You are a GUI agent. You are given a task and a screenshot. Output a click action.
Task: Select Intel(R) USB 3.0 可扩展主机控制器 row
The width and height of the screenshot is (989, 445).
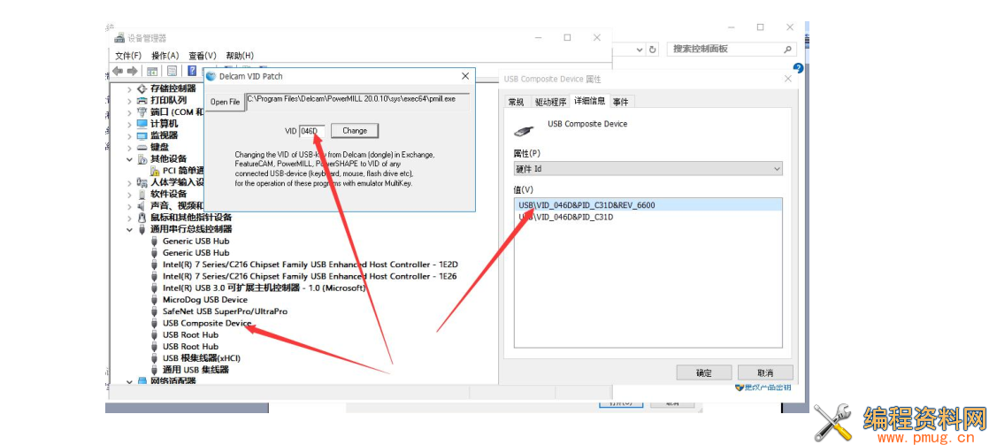[x=264, y=288]
